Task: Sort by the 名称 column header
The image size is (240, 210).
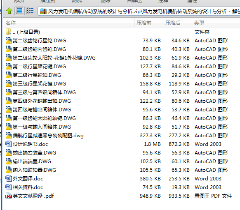Action: coord(69,23)
